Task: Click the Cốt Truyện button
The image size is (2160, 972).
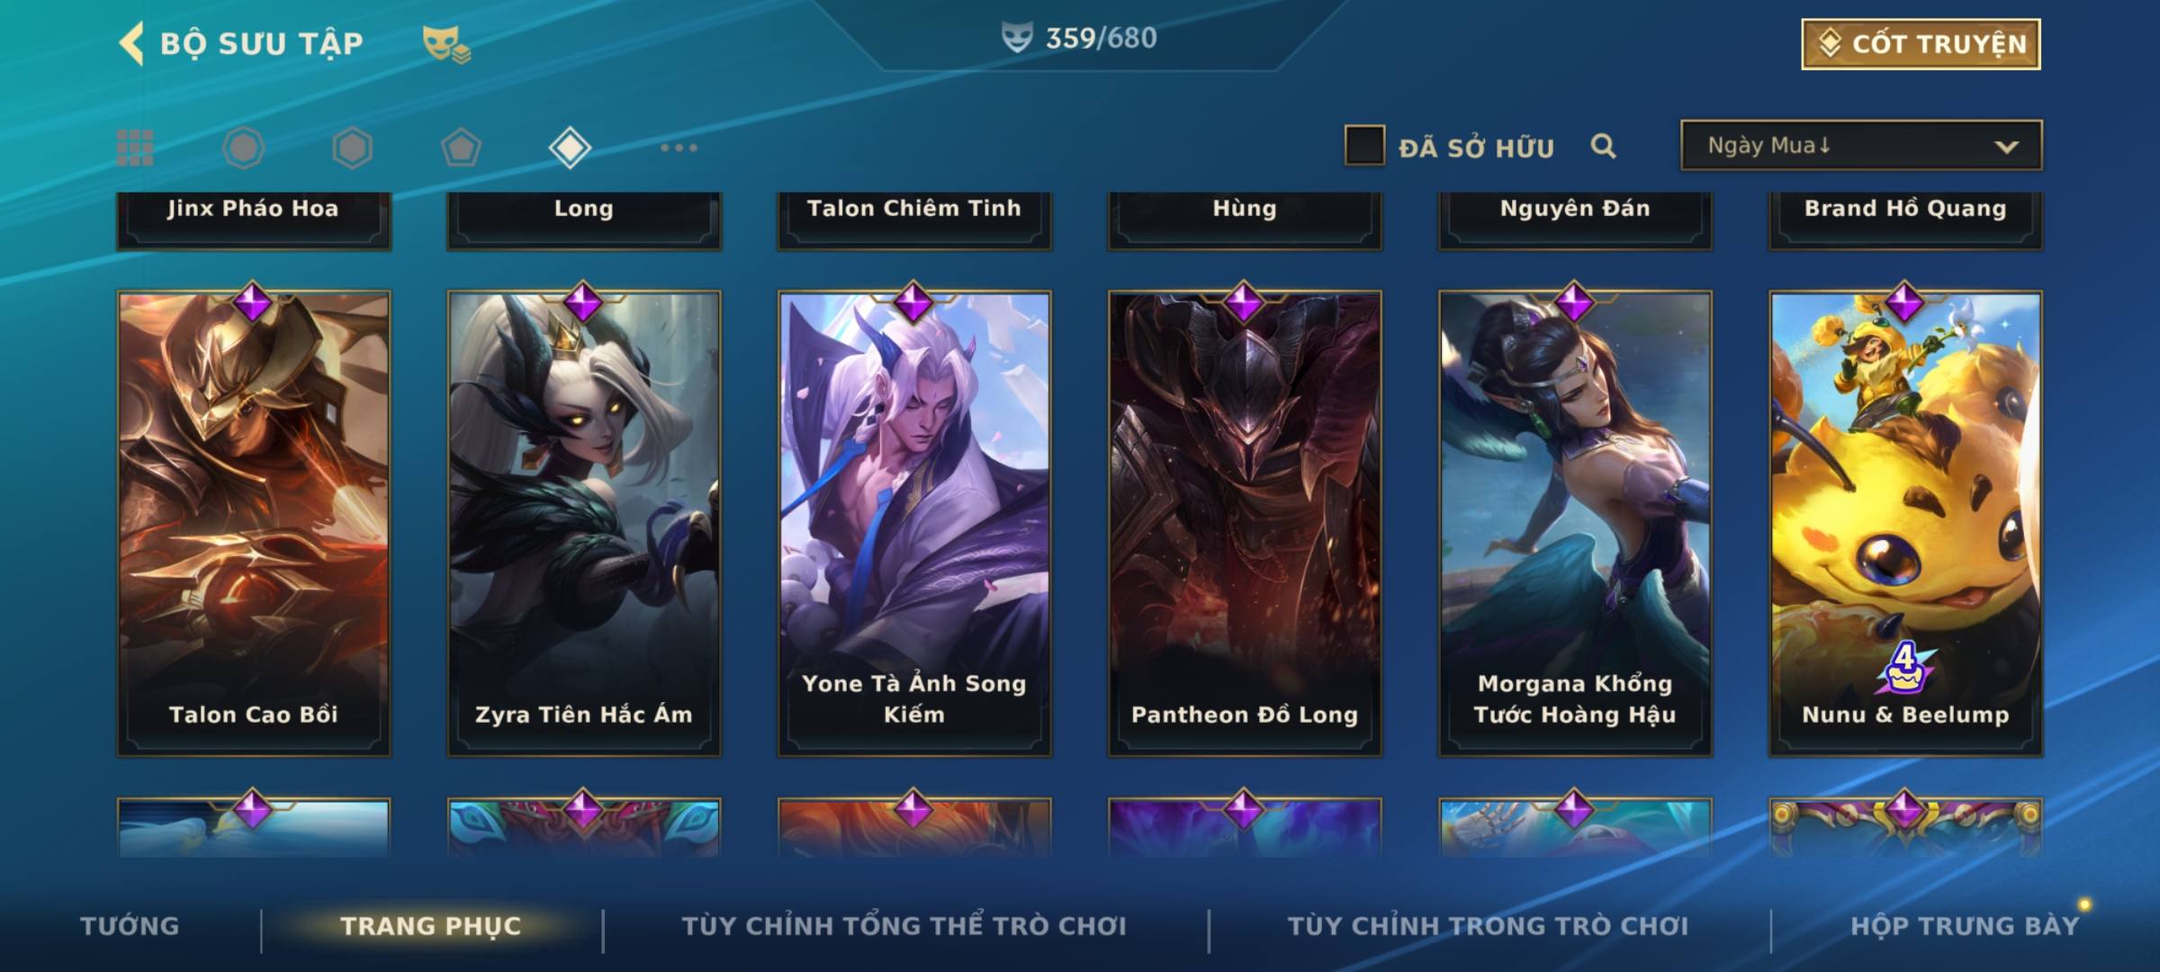Action: [x=1921, y=43]
